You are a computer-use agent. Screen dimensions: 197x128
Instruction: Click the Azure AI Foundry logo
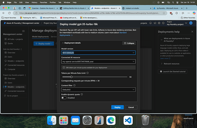coord(5,23)
